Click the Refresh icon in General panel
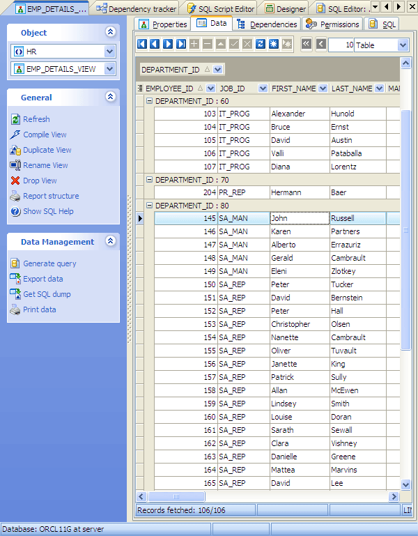 [16, 119]
